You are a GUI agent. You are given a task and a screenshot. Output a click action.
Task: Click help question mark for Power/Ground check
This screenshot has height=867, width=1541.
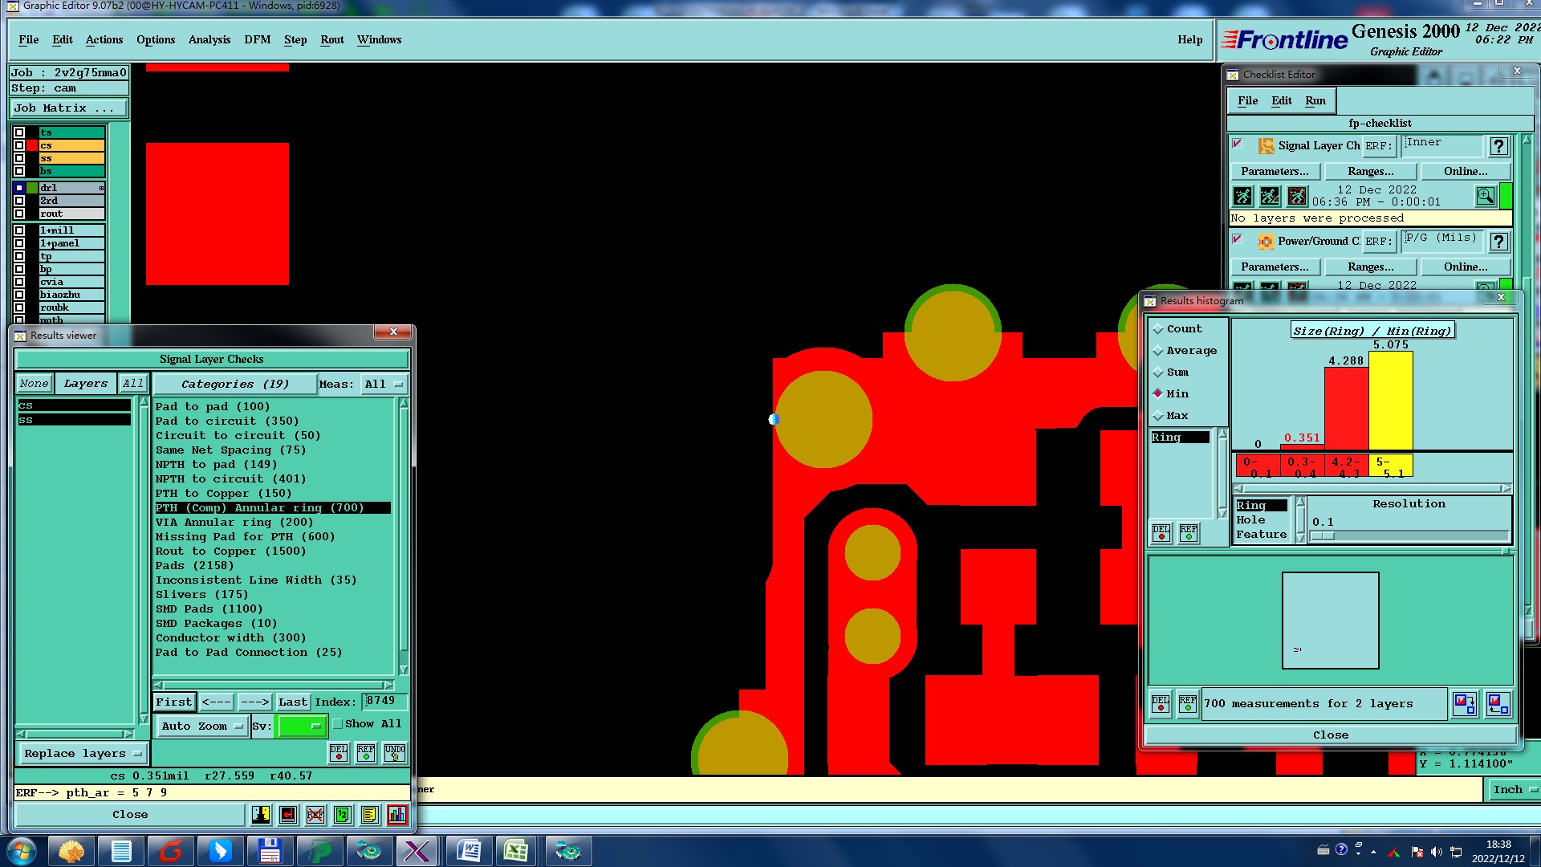[x=1498, y=242]
